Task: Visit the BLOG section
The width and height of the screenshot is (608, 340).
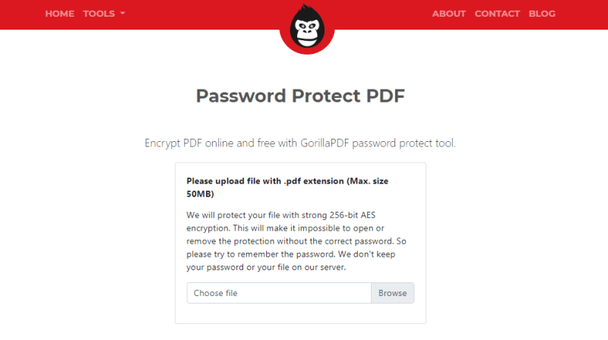Action: tap(542, 14)
